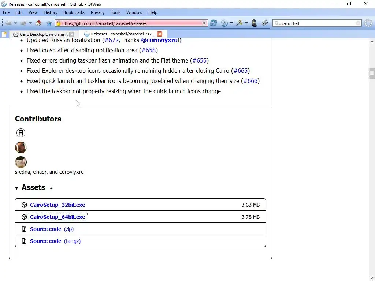Open the Edit menu
375x281 pixels.
tap(19, 12)
